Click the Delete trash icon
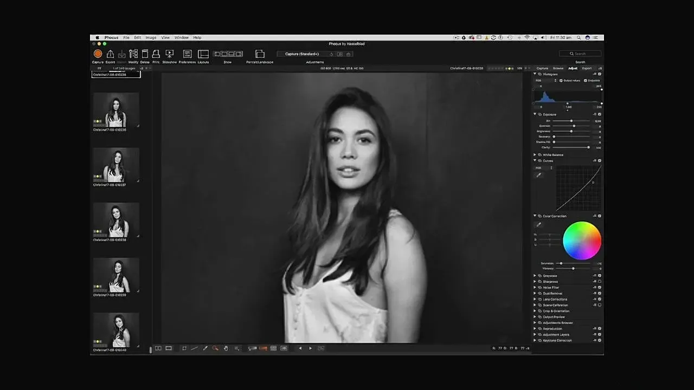Viewport: 694px width, 390px height. coord(145,54)
